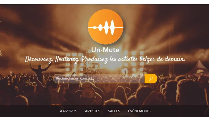Click the crowd photo below the search bar
209x117 pixels.
(x=104, y=94)
